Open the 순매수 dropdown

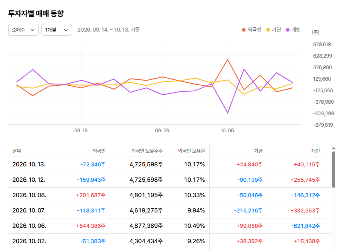pyautogui.click(x=23, y=30)
